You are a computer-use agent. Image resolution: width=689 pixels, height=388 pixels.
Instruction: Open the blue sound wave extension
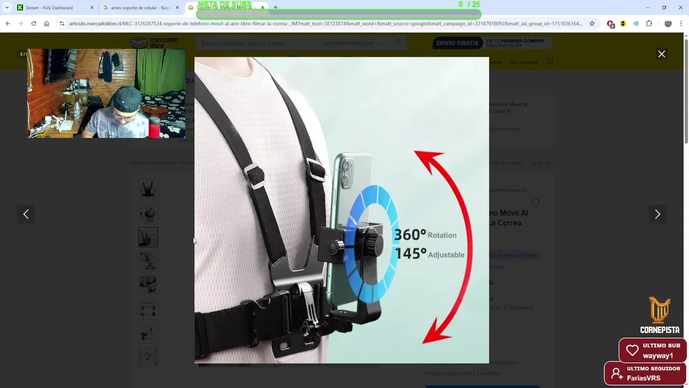[636, 24]
